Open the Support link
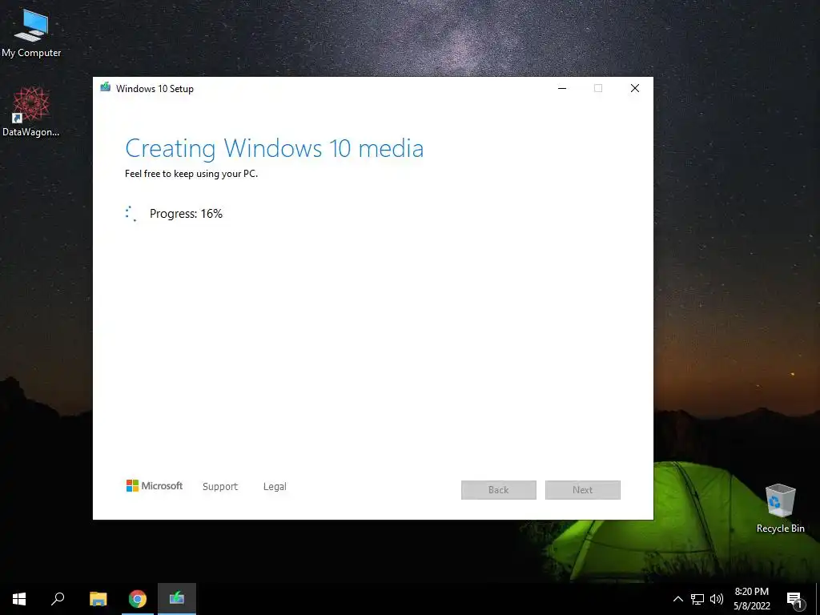This screenshot has height=615, width=820. point(220,486)
